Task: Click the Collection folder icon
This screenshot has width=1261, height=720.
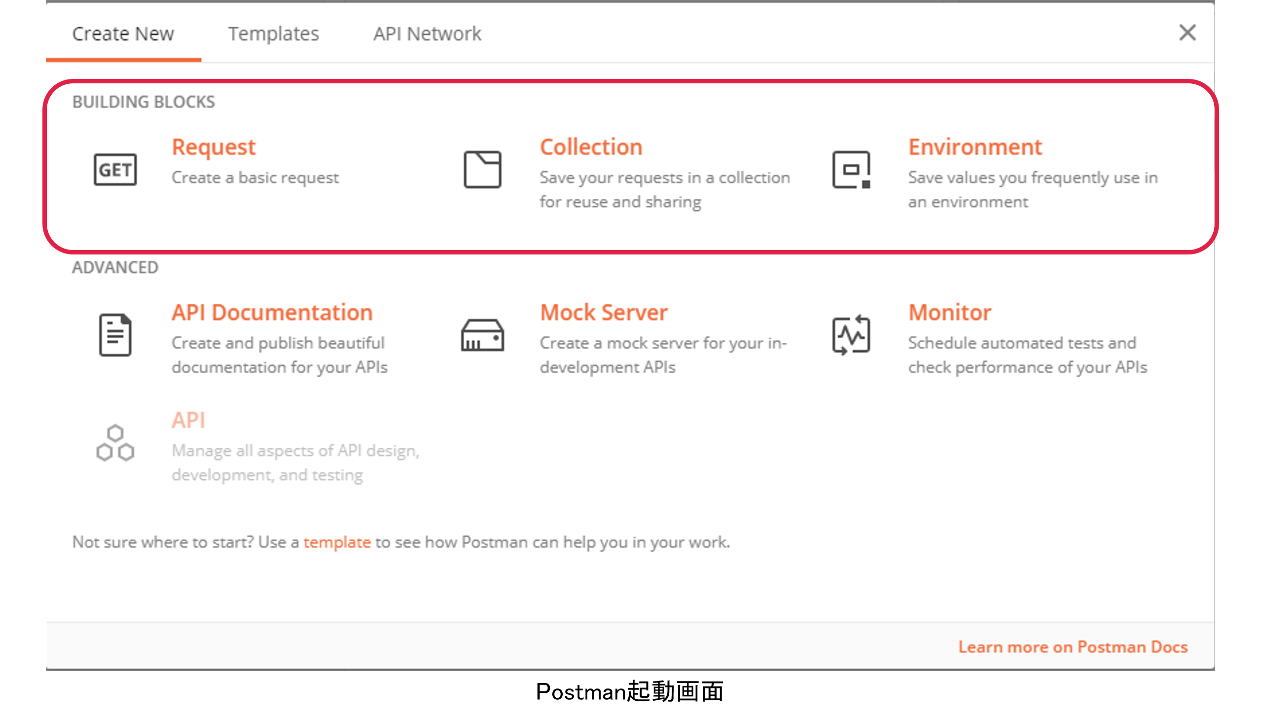Action: click(x=482, y=170)
